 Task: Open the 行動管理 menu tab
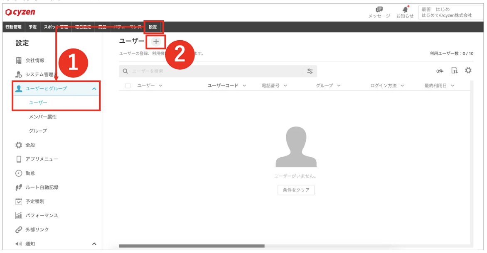point(13,27)
